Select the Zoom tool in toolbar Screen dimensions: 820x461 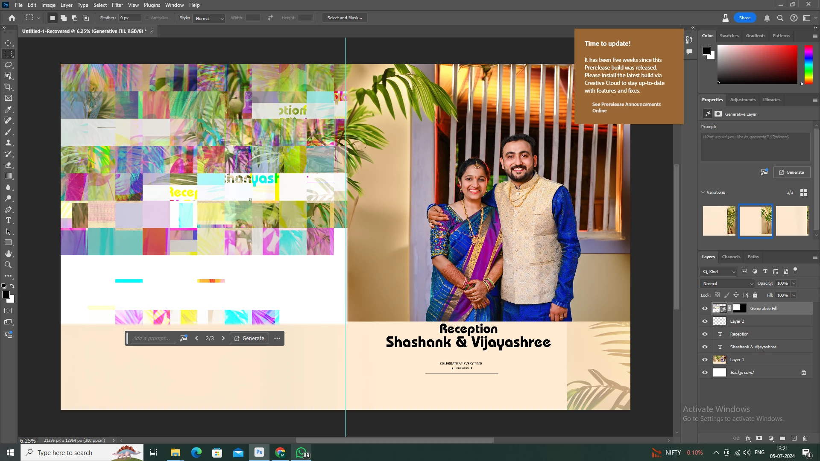click(8, 265)
